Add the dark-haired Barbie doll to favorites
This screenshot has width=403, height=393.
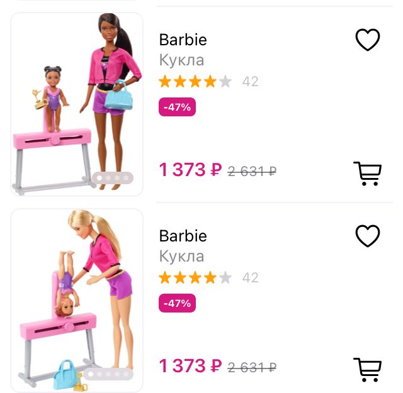click(x=368, y=40)
